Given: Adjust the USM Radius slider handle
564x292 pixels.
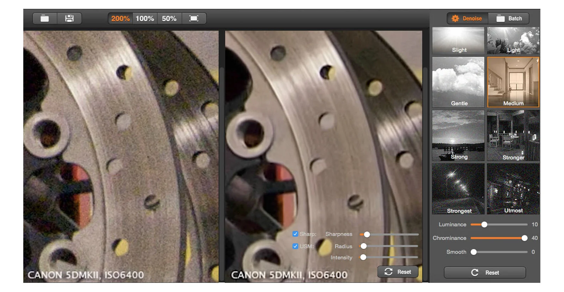Looking at the screenshot, I should tap(363, 246).
